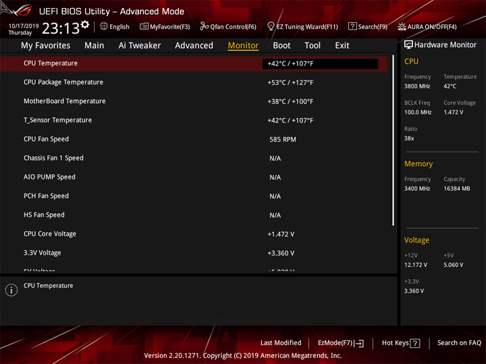The image size is (486, 364).
Task: Click the 16384 MB memory capacity
Action: [456, 189]
